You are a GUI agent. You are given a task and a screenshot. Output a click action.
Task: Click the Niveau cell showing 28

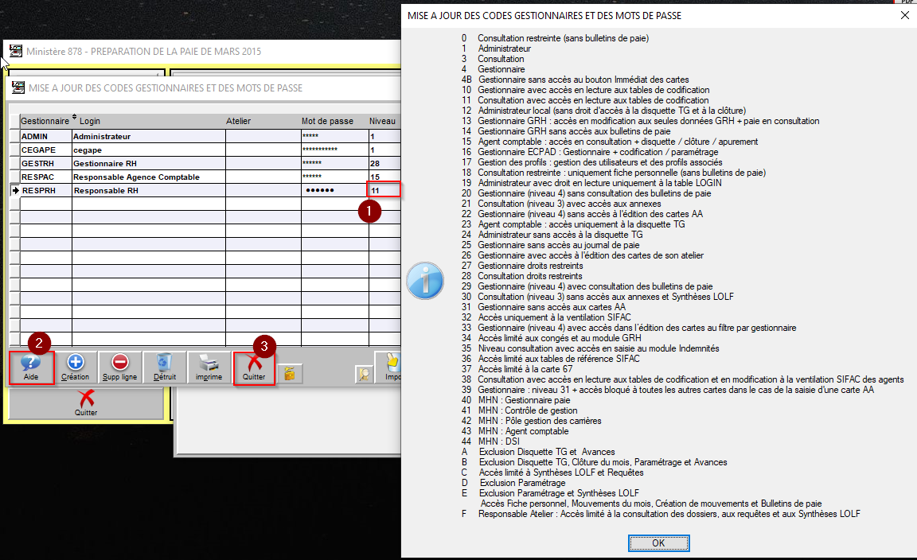[x=383, y=164]
